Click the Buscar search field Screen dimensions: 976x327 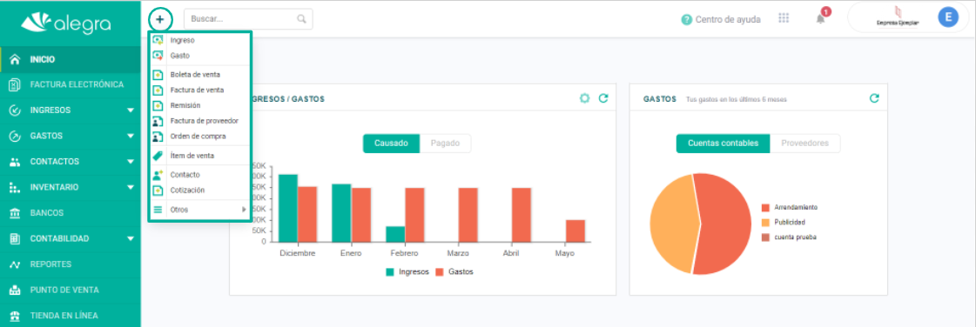coord(248,19)
